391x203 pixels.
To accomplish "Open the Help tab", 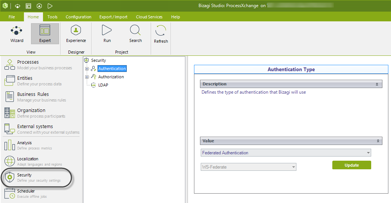I will click(176, 17).
